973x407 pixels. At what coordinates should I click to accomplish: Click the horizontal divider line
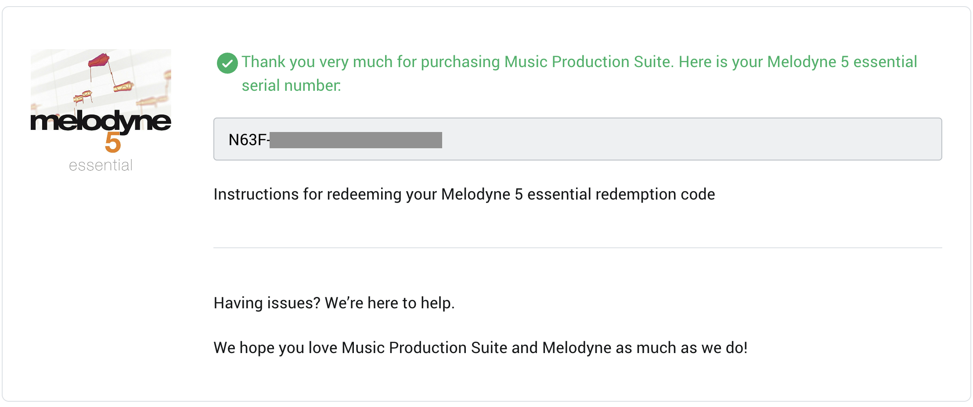tap(577, 248)
